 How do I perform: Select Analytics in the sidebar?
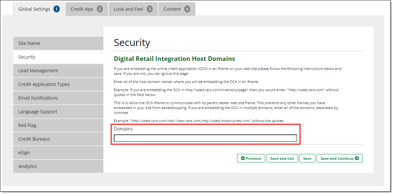tap(58, 166)
